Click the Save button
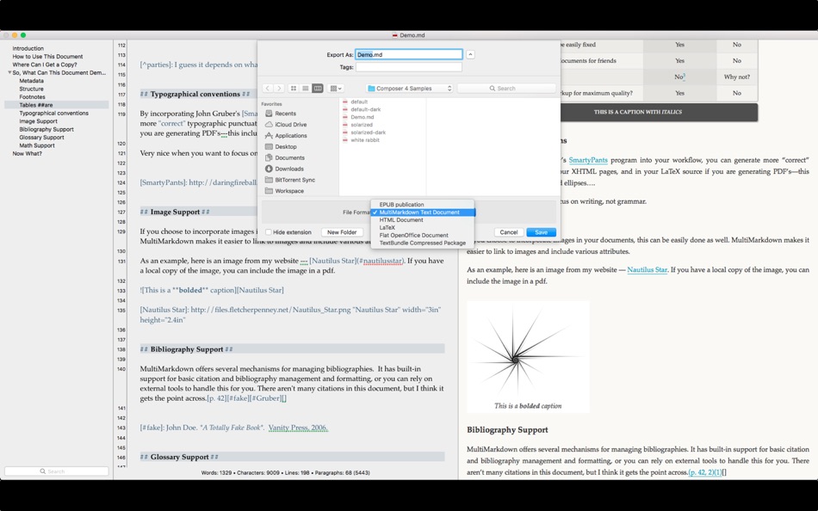 (541, 232)
